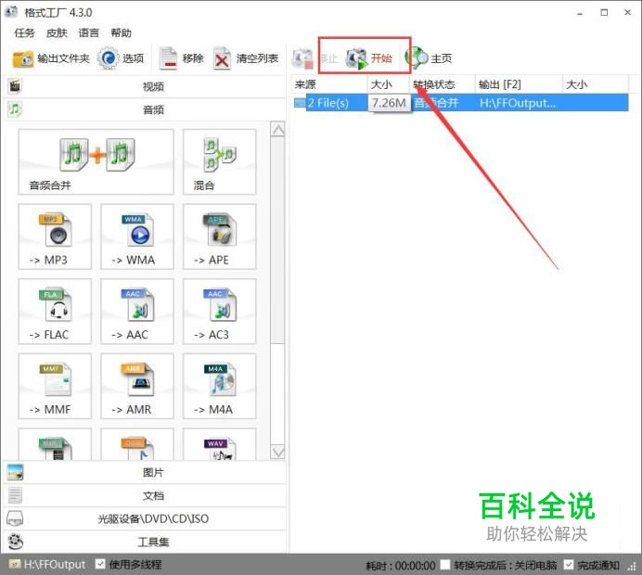Click the greyed 停止 stop button
The height and width of the screenshot is (575, 642).
coord(315,58)
